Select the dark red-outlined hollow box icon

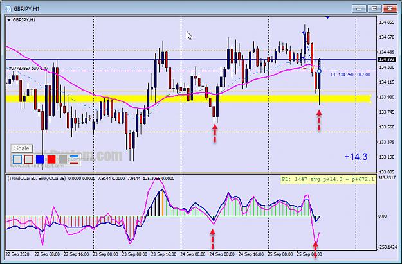28,159
